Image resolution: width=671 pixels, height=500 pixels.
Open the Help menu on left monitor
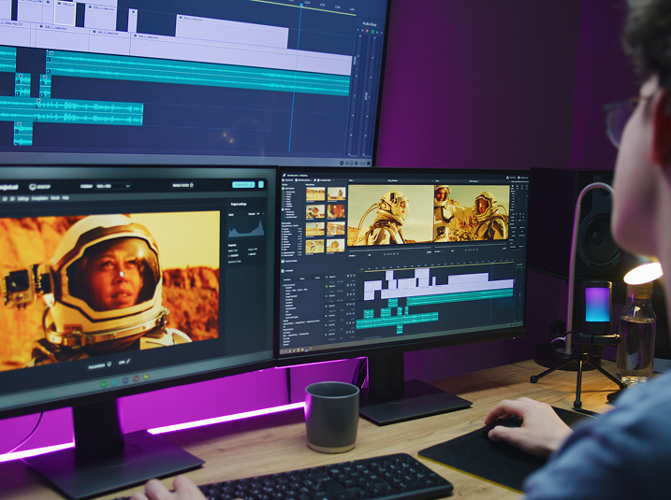tap(66, 198)
